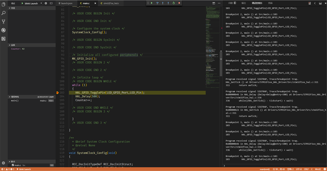
Task: Click the line and column indicator
Action: point(279,169)
